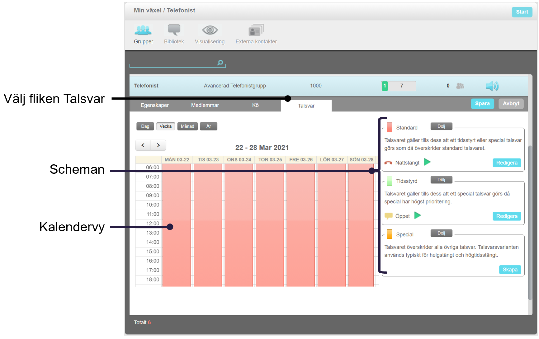This screenshot has height=339, width=539.
Task: Go to next week arrow
Action: tap(158, 145)
